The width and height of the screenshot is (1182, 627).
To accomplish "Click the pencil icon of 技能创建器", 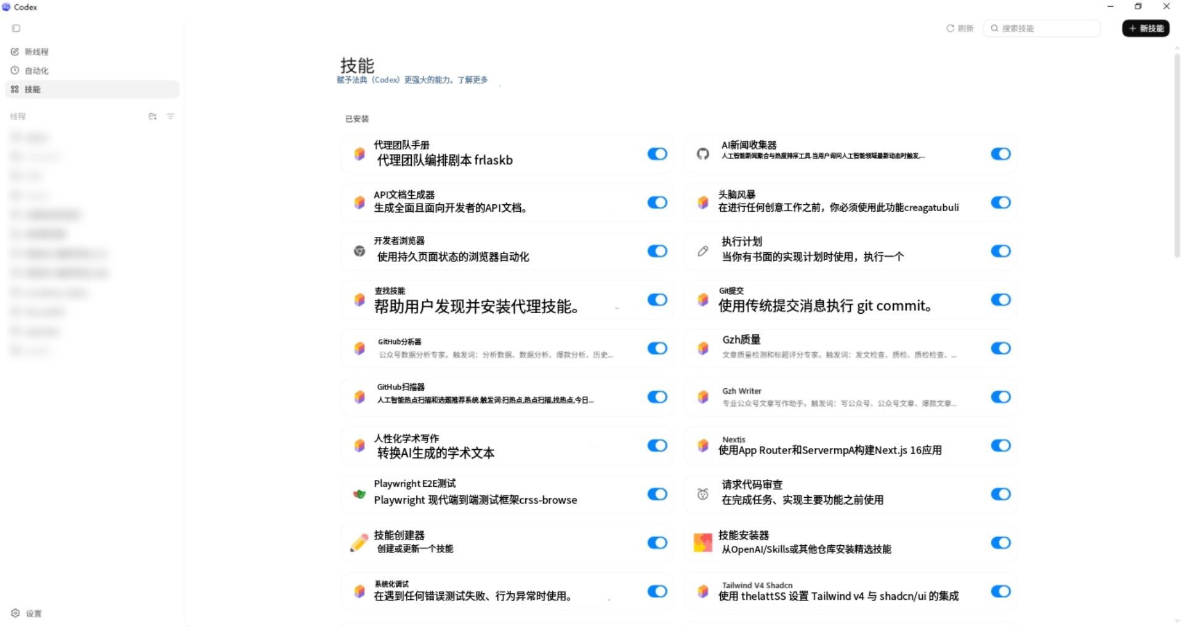I will click(x=360, y=543).
